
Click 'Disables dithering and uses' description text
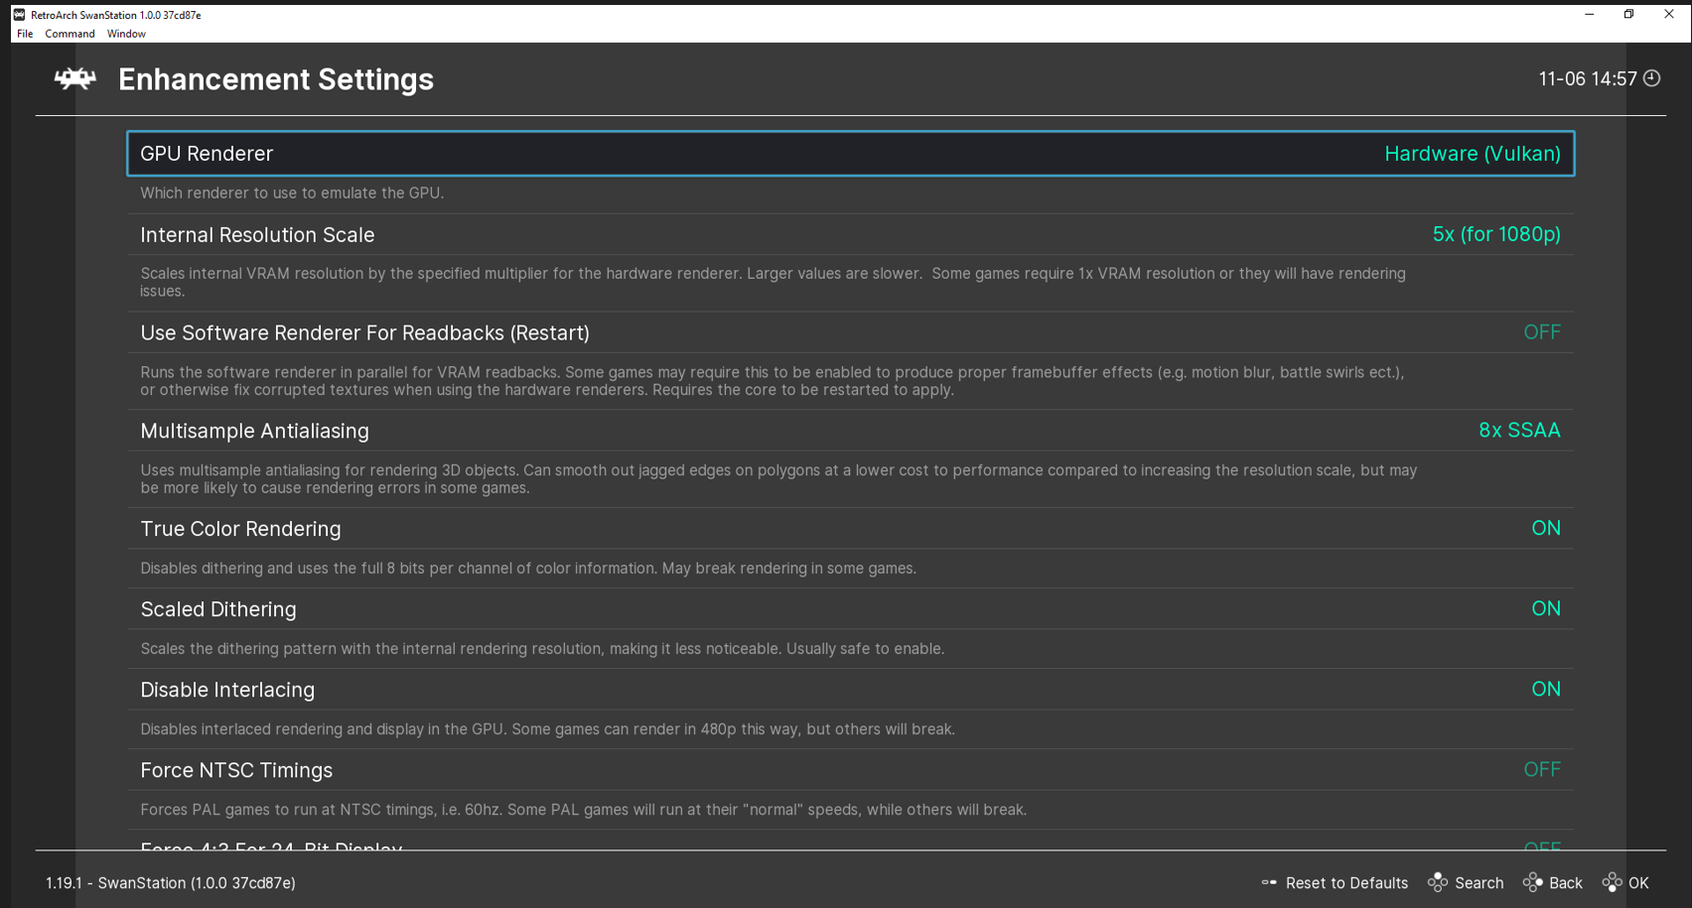coord(528,569)
